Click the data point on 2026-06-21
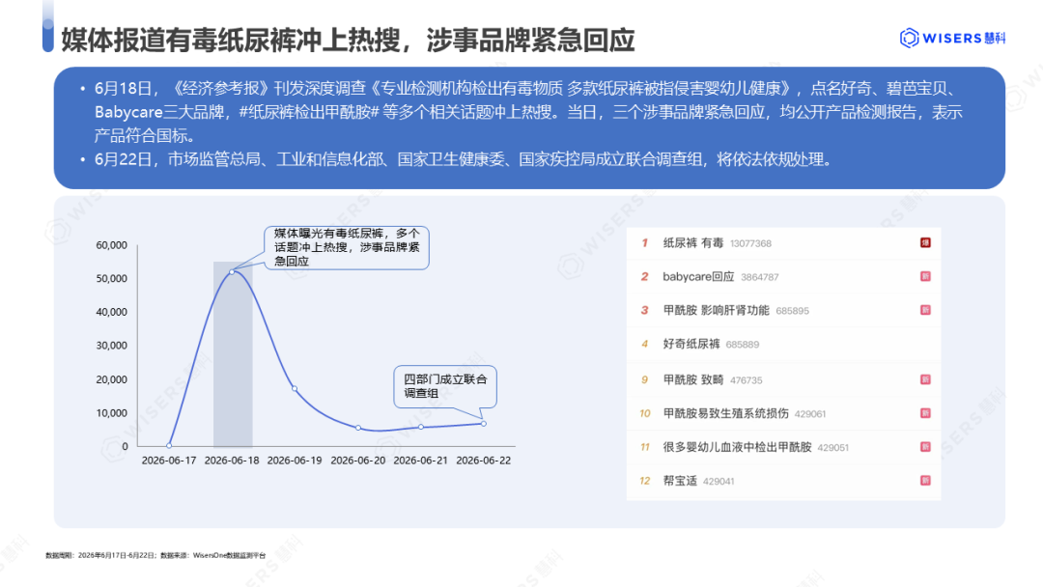This screenshot has height=587, width=1043. [x=421, y=427]
